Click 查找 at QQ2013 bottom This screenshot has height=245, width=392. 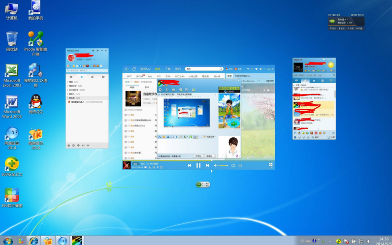click(316, 137)
